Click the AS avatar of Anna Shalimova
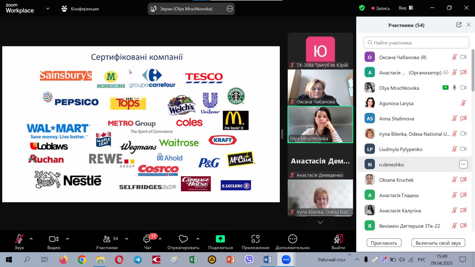475x267 pixels. click(370, 119)
